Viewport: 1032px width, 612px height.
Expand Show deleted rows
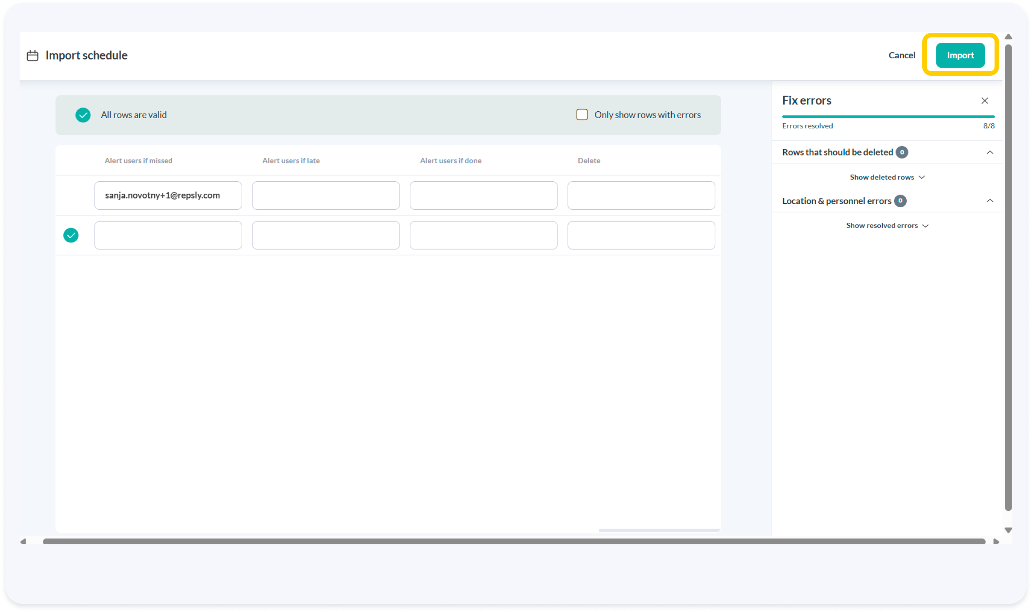point(887,177)
